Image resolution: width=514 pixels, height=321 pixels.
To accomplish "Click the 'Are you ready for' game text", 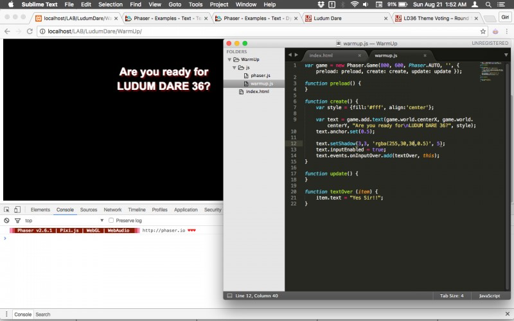I will (164, 72).
